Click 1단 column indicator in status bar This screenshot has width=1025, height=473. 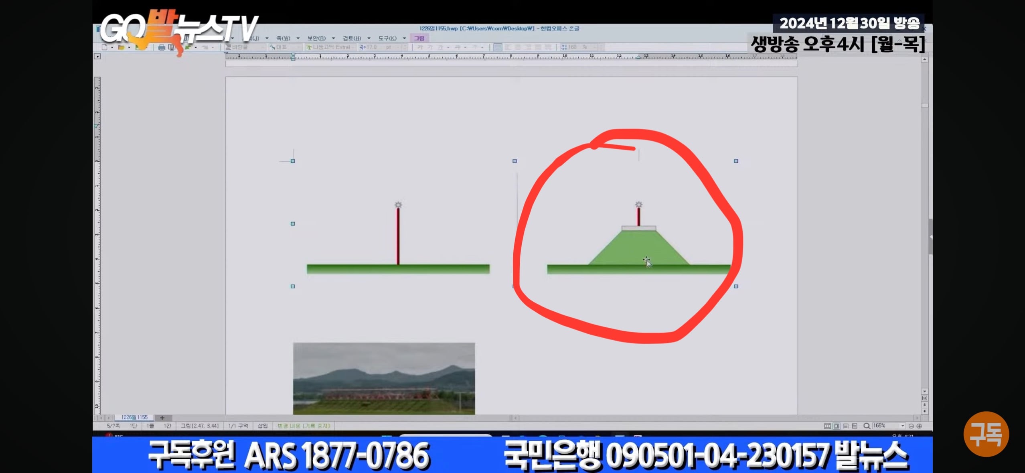point(134,426)
